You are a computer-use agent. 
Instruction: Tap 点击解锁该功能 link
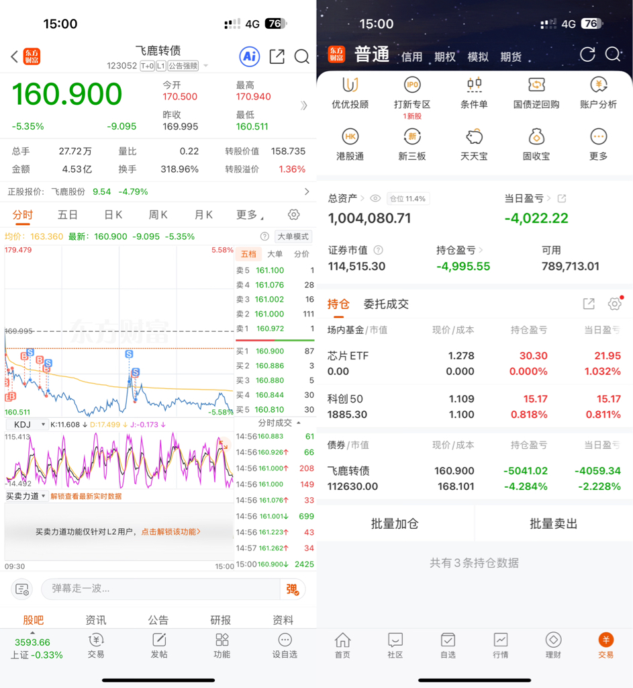[171, 532]
